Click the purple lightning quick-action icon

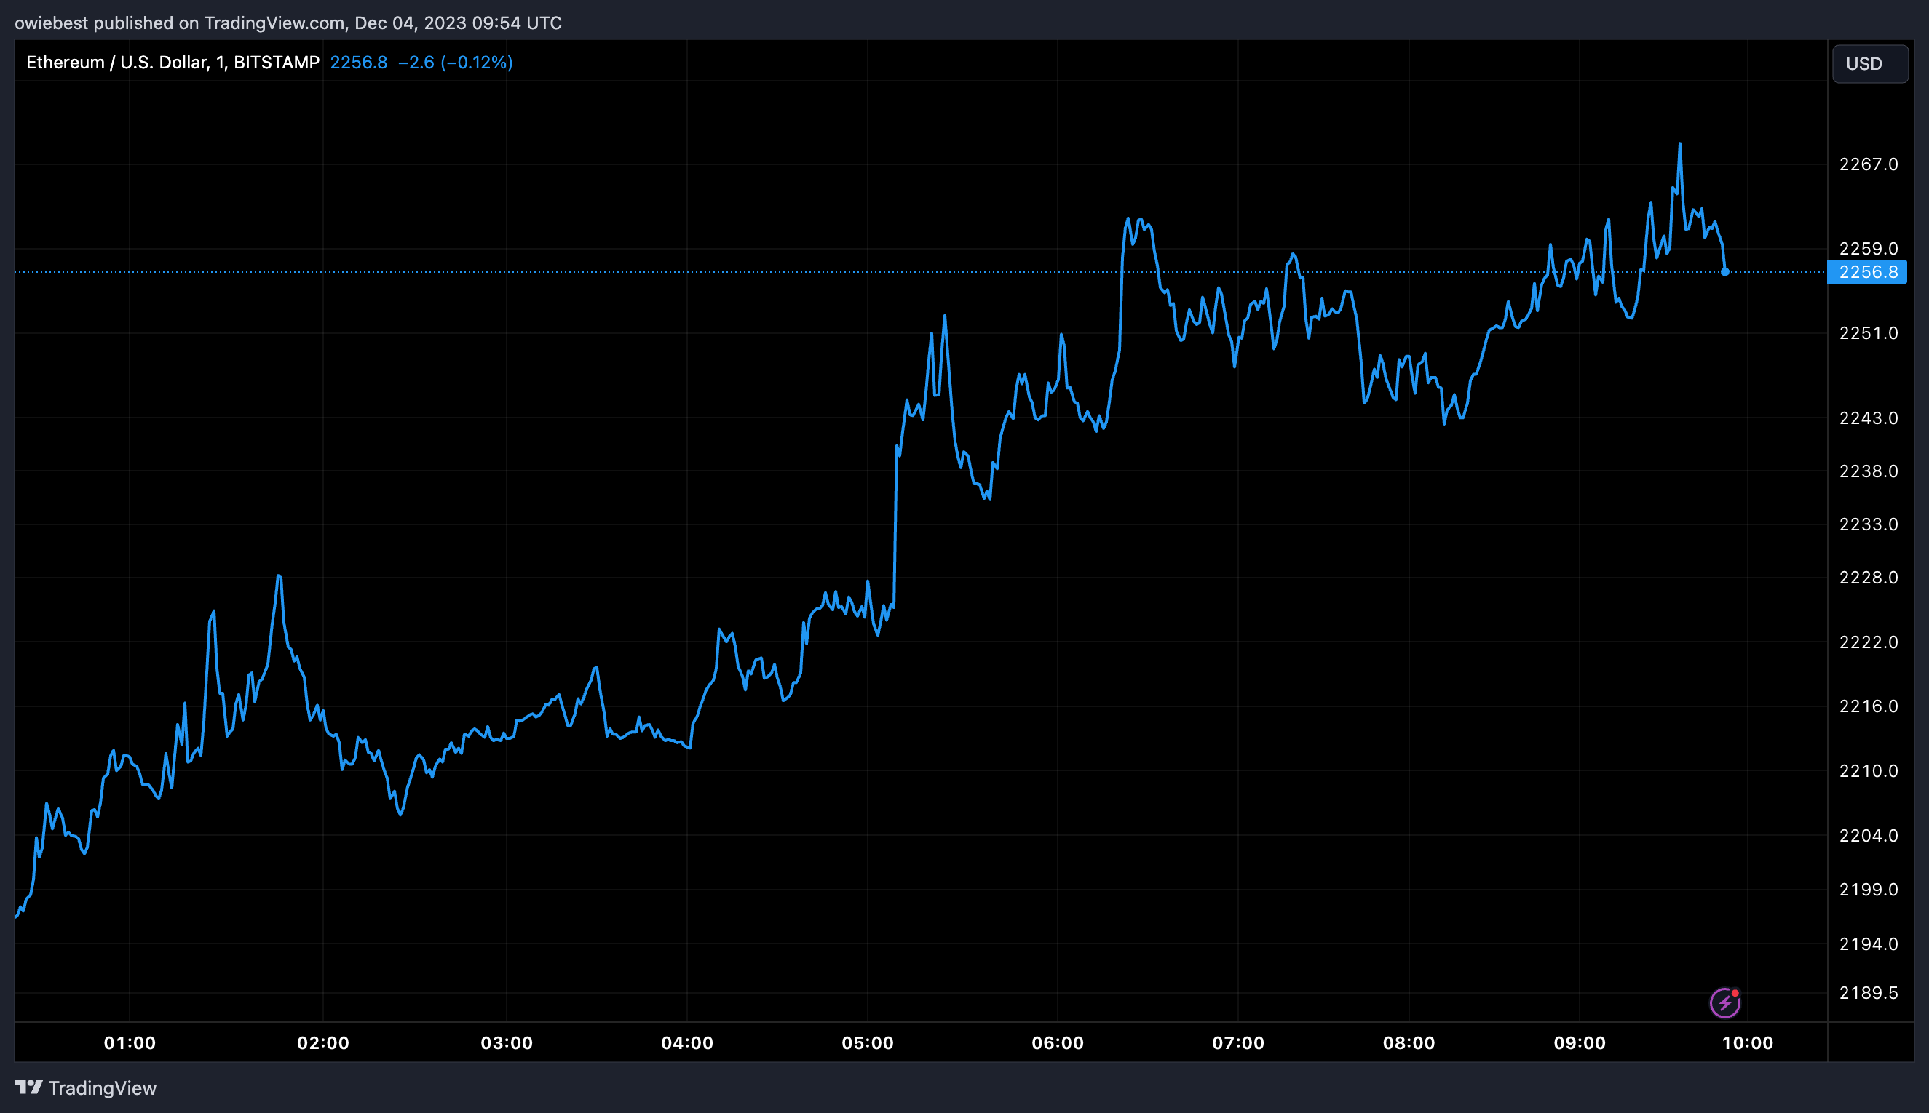pyautogui.click(x=1727, y=1001)
